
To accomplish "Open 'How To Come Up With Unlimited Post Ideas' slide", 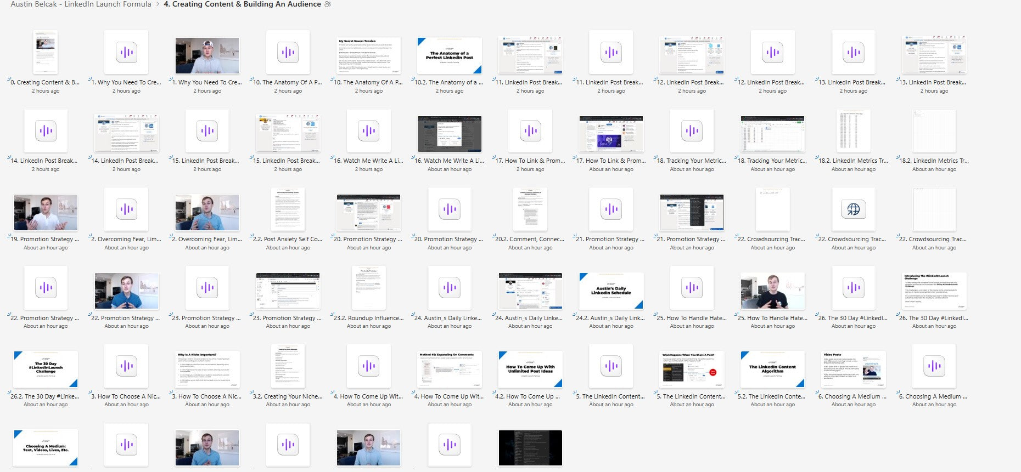I will (x=530, y=369).
